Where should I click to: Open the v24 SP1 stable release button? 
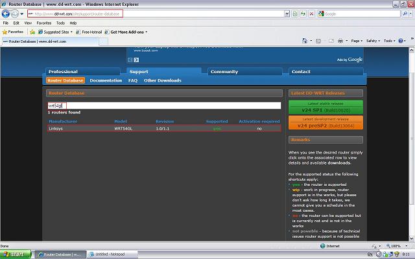tap(326, 107)
